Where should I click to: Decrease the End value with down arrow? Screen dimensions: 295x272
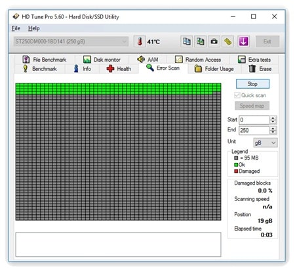click(273, 132)
